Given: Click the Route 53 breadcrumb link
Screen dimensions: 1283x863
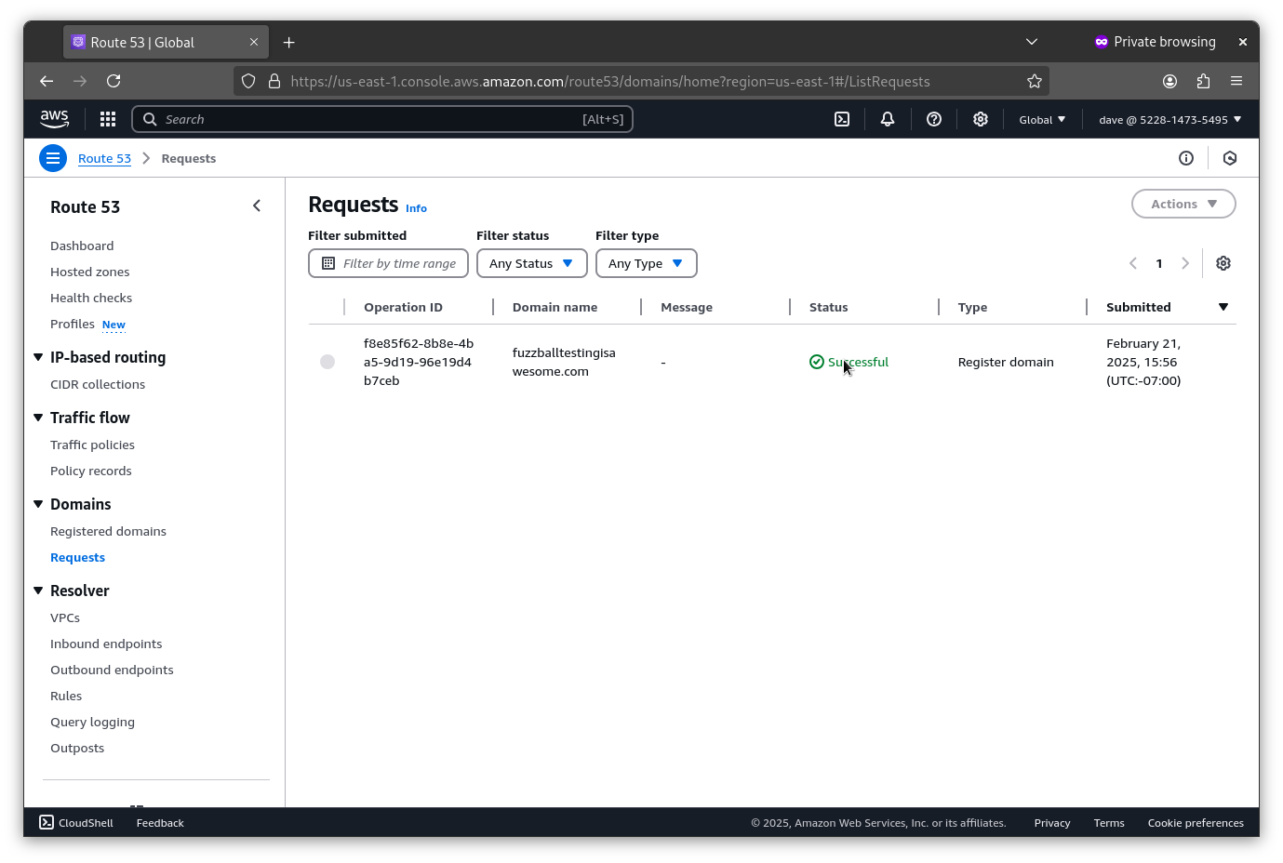Looking at the screenshot, I should click(x=104, y=158).
